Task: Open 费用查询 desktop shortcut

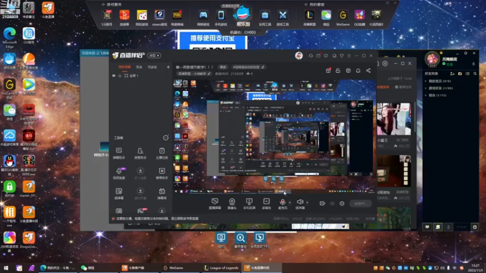Action: pos(240,240)
